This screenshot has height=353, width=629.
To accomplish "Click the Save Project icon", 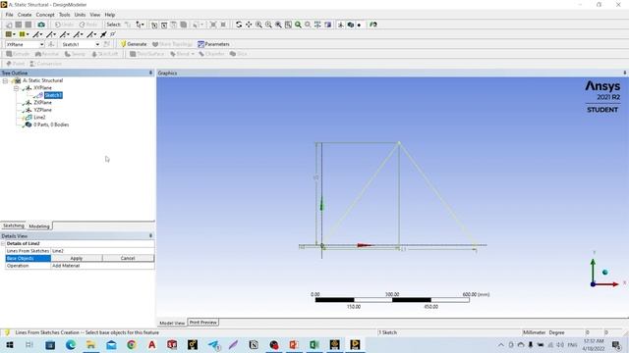I will 19,25.
